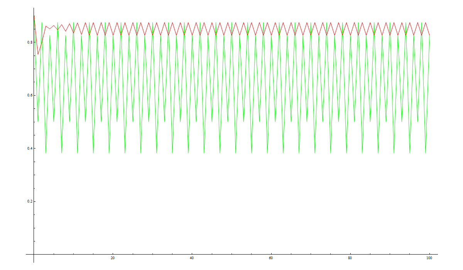This screenshot has width=463, height=270.
Task: Click the first deep green trough near 0.4
Action: pyautogui.click(x=46, y=153)
